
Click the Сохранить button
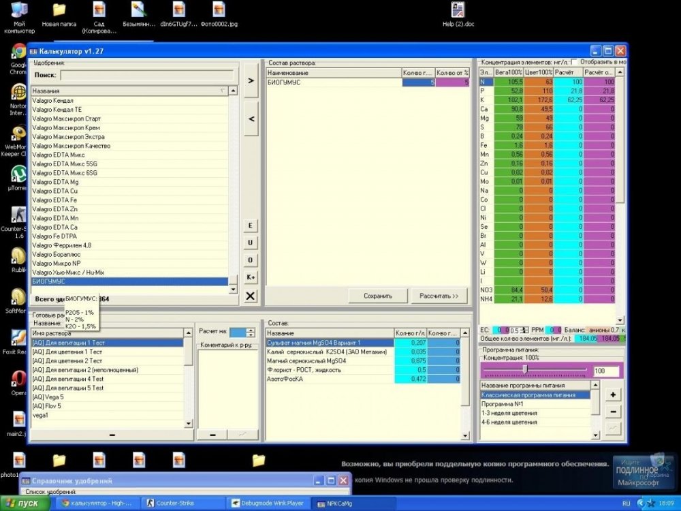tap(378, 296)
